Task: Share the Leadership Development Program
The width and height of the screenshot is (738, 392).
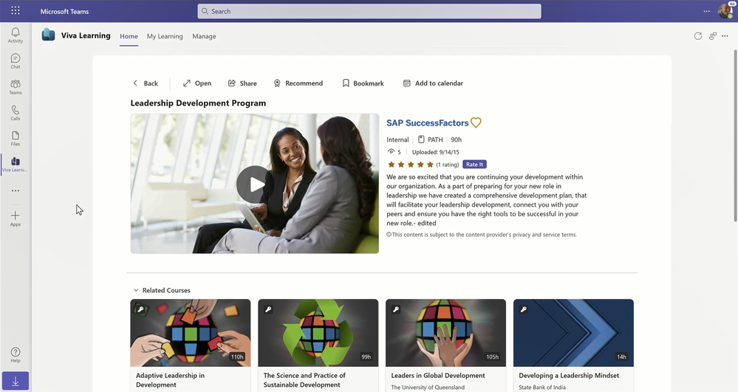Action: [242, 83]
